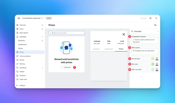Pick the yellow Entered state color swatch
The image size is (175, 103).
pos(153,59)
